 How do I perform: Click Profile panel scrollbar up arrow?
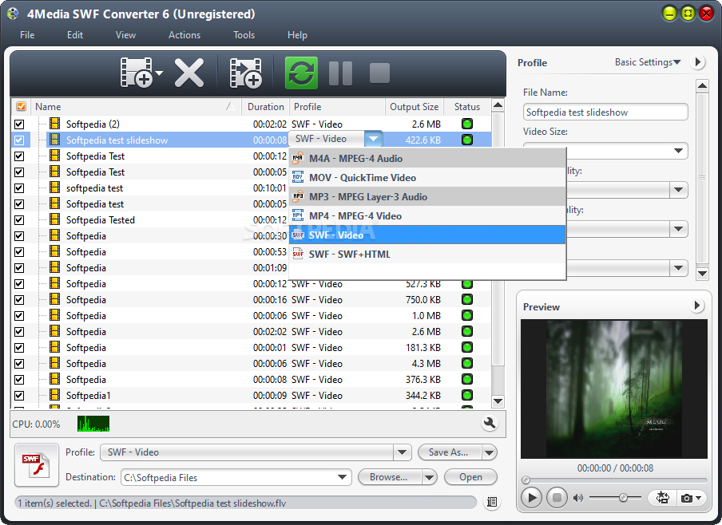pyautogui.click(x=702, y=85)
